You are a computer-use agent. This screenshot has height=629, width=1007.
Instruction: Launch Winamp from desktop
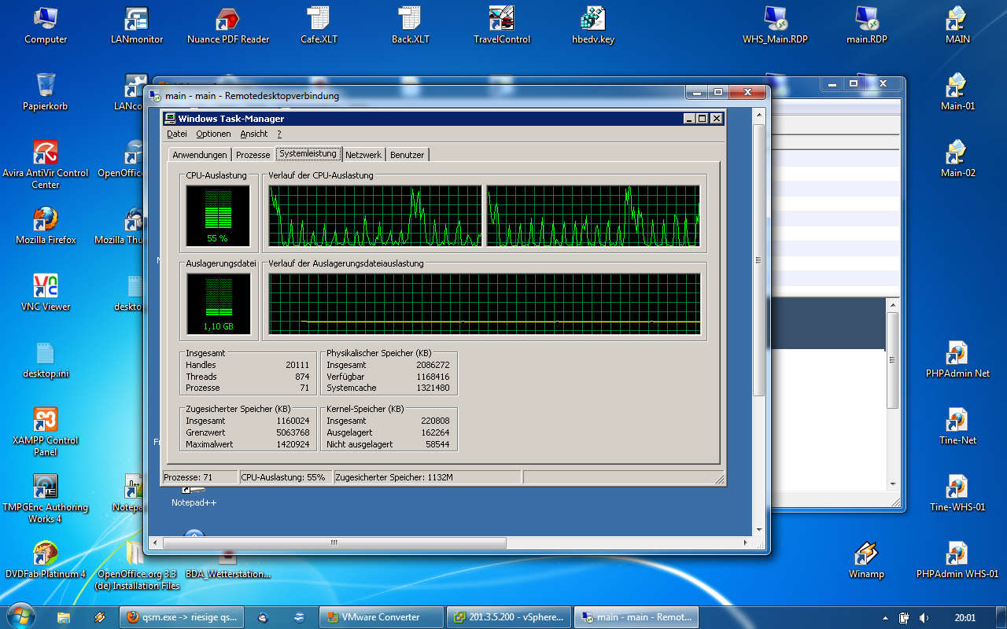(866, 559)
